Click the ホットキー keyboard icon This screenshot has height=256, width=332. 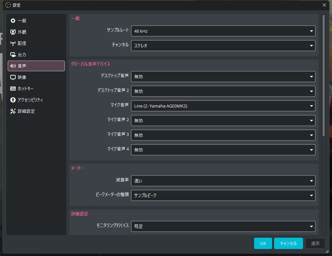tap(13, 89)
